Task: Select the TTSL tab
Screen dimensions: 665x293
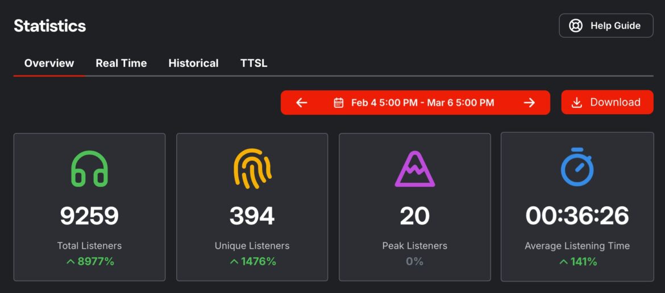Action: (253, 63)
